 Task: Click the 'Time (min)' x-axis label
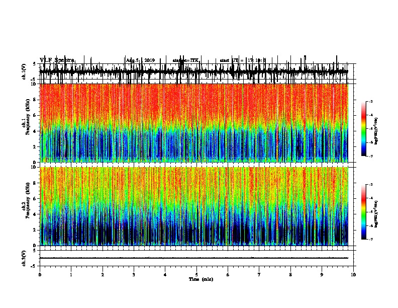tap(201, 279)
